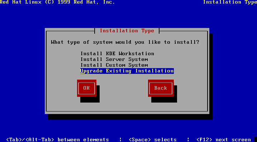
Task: Click the Red Hat Linux copyright header
Action: (57, 2)
